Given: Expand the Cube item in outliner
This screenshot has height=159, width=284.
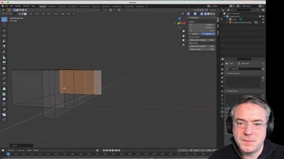Looking at the screenshot, I should 227,19.
